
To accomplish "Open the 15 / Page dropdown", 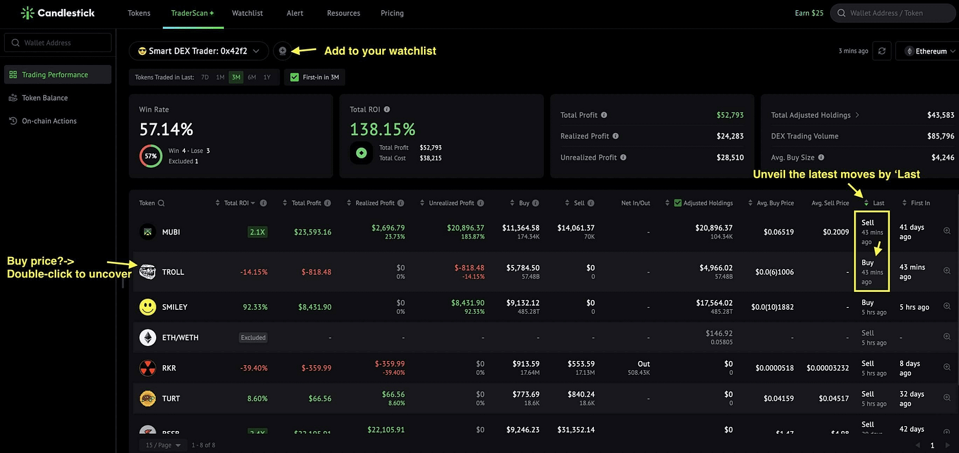I will click(162, 445).
